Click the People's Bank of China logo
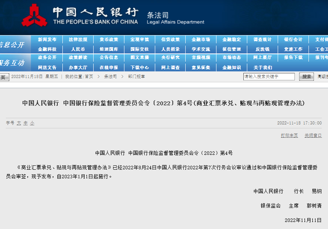This screenshot has height=229, width=328. [x=35, y=16]
